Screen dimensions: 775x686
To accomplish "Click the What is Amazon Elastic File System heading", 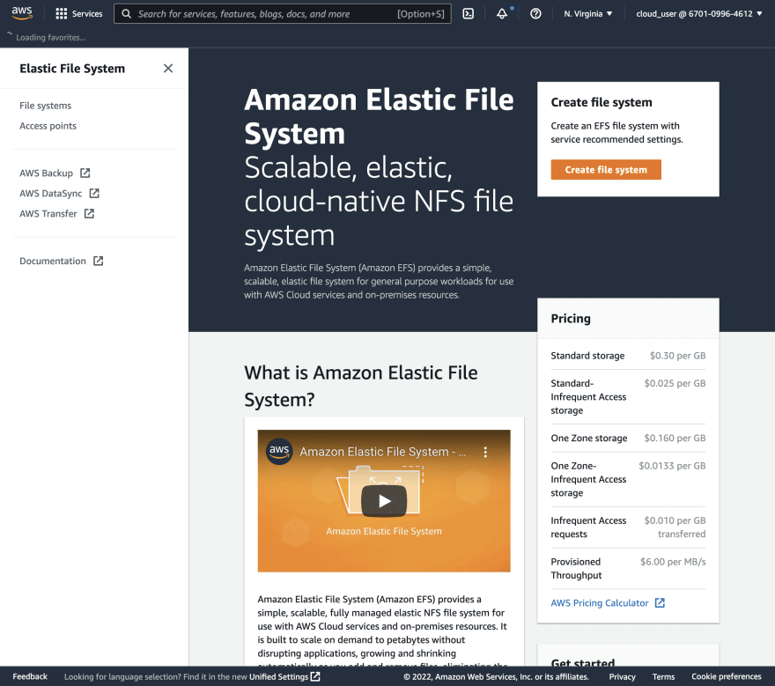I will point(361,386).
